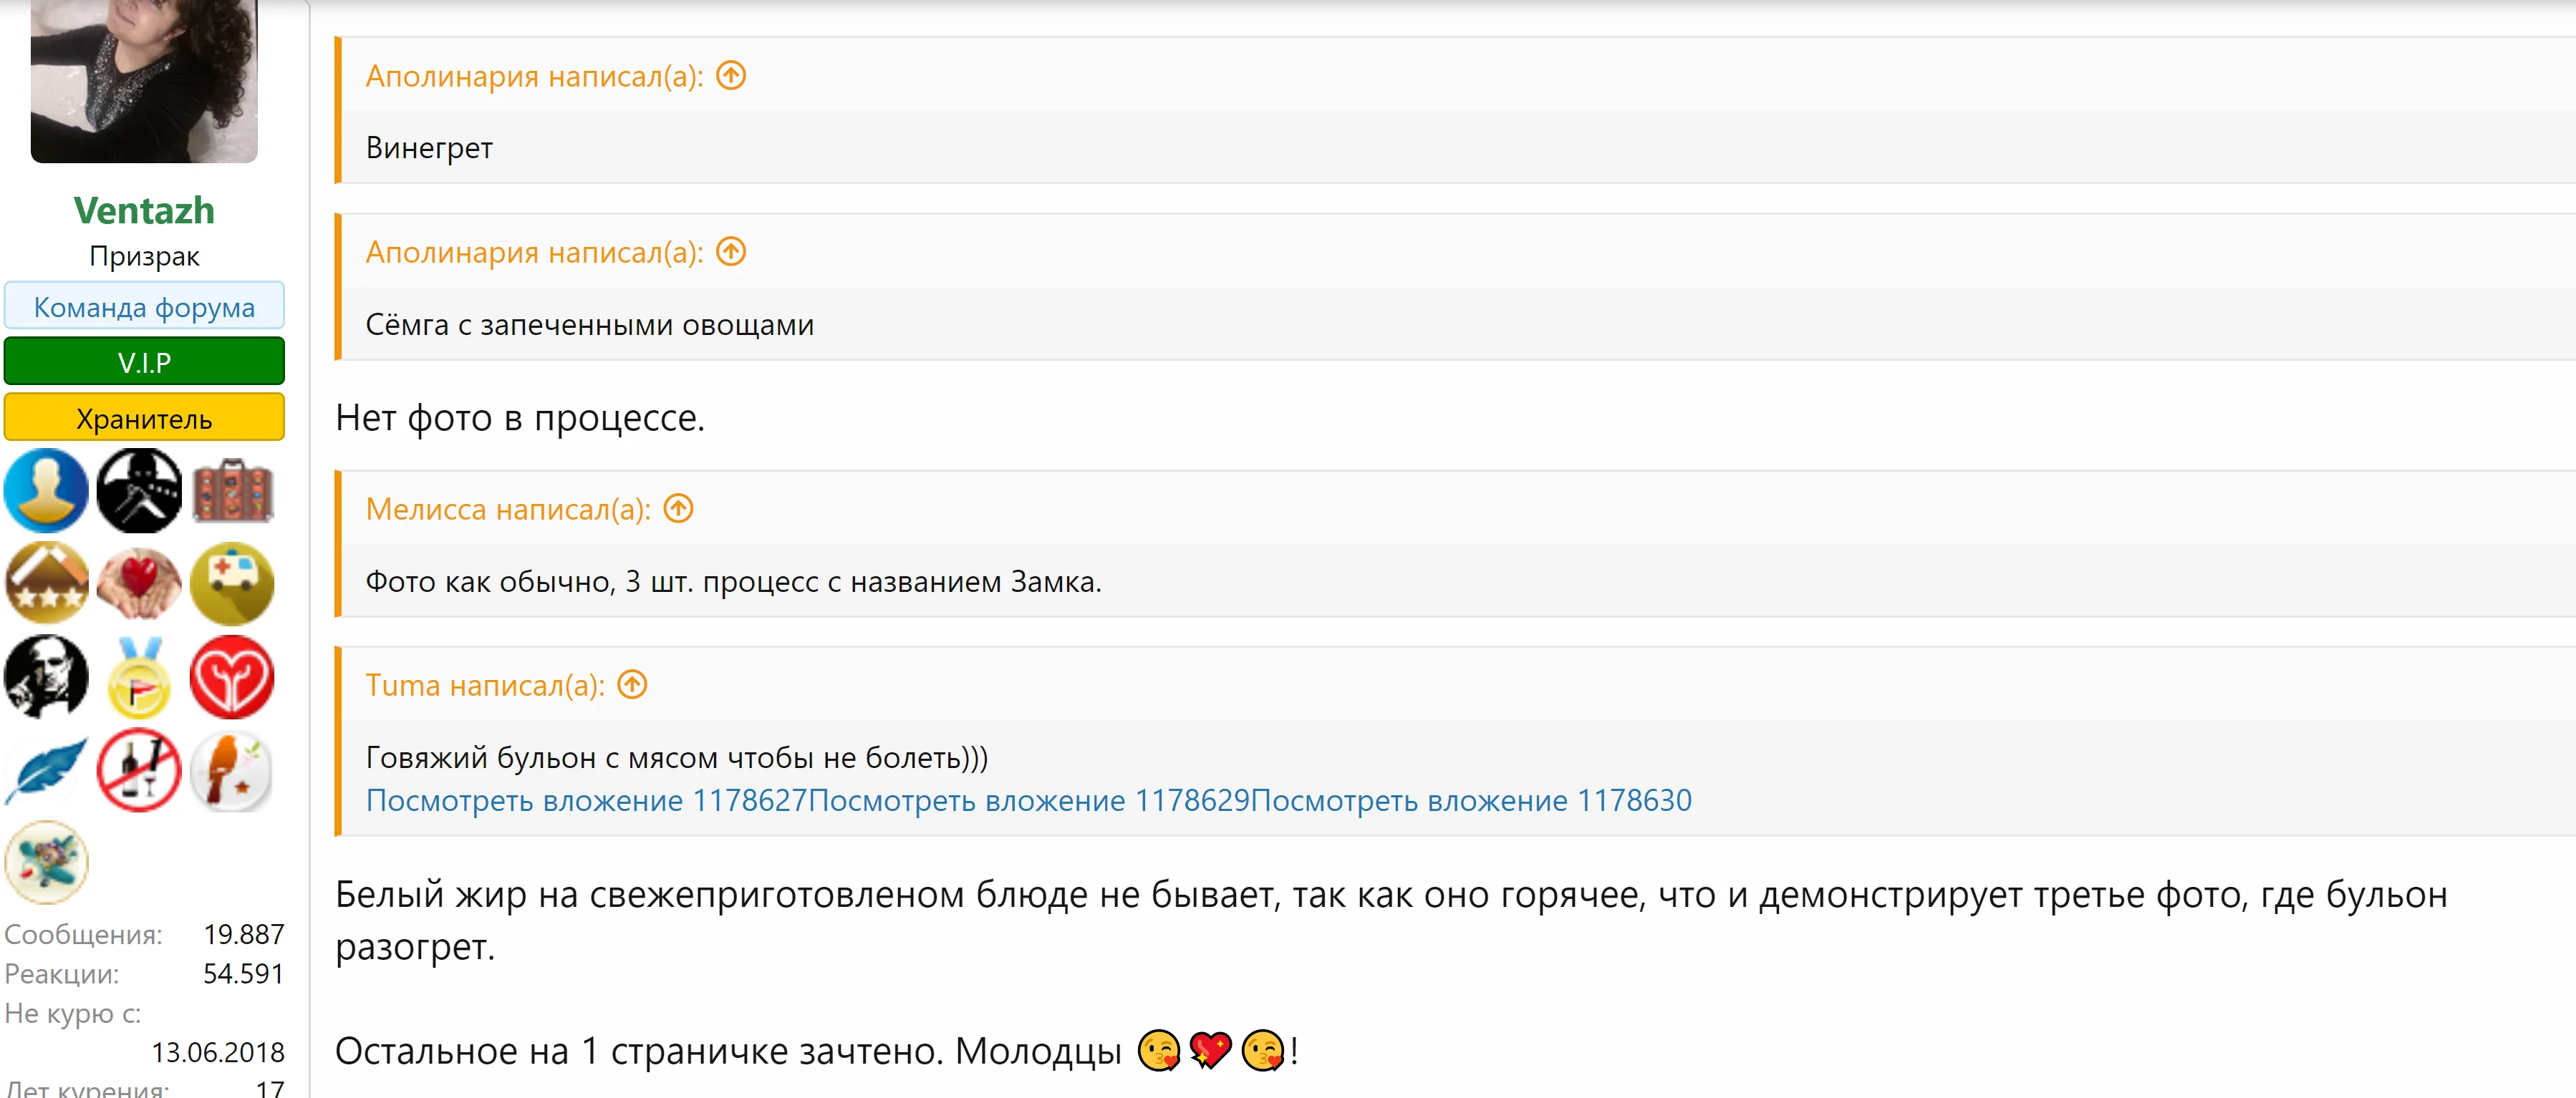The width and height of the screenshot is (2576, 1098).
Task: Click the medal with flag badge
Action: [x=139, y=676]
